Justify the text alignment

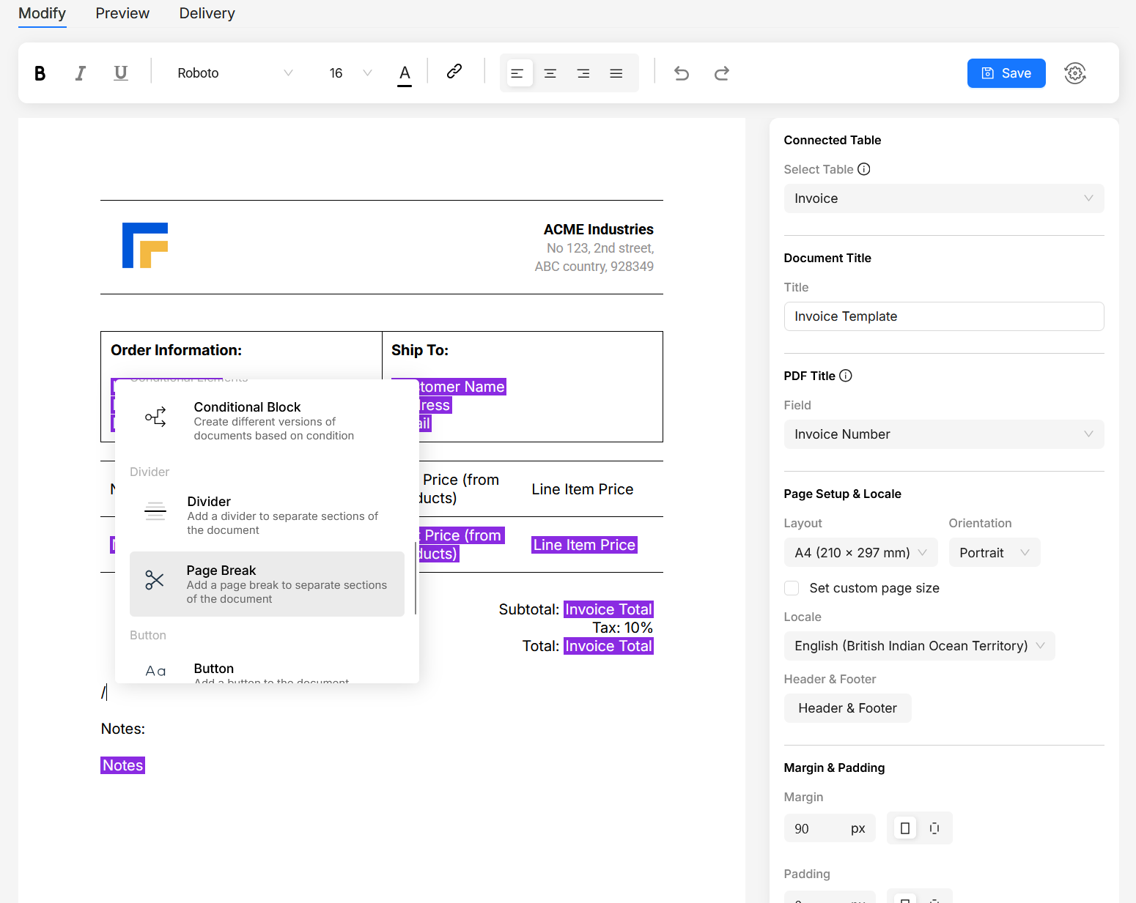coord(616,73)
